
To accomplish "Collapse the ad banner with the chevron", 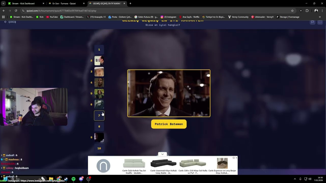I will coord(162,154).
